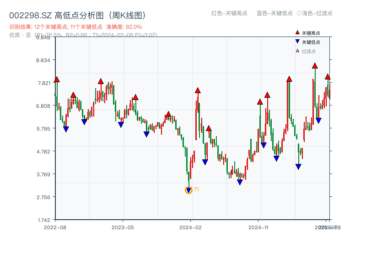
Task: Click the rightmost red triangle near 2025-08
Action: click(x=328, y=77)
